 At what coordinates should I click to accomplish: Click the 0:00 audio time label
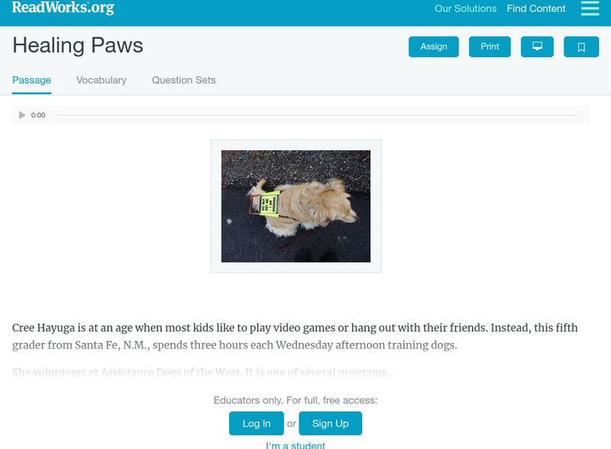pyautogui.click(x=38, y=115)
